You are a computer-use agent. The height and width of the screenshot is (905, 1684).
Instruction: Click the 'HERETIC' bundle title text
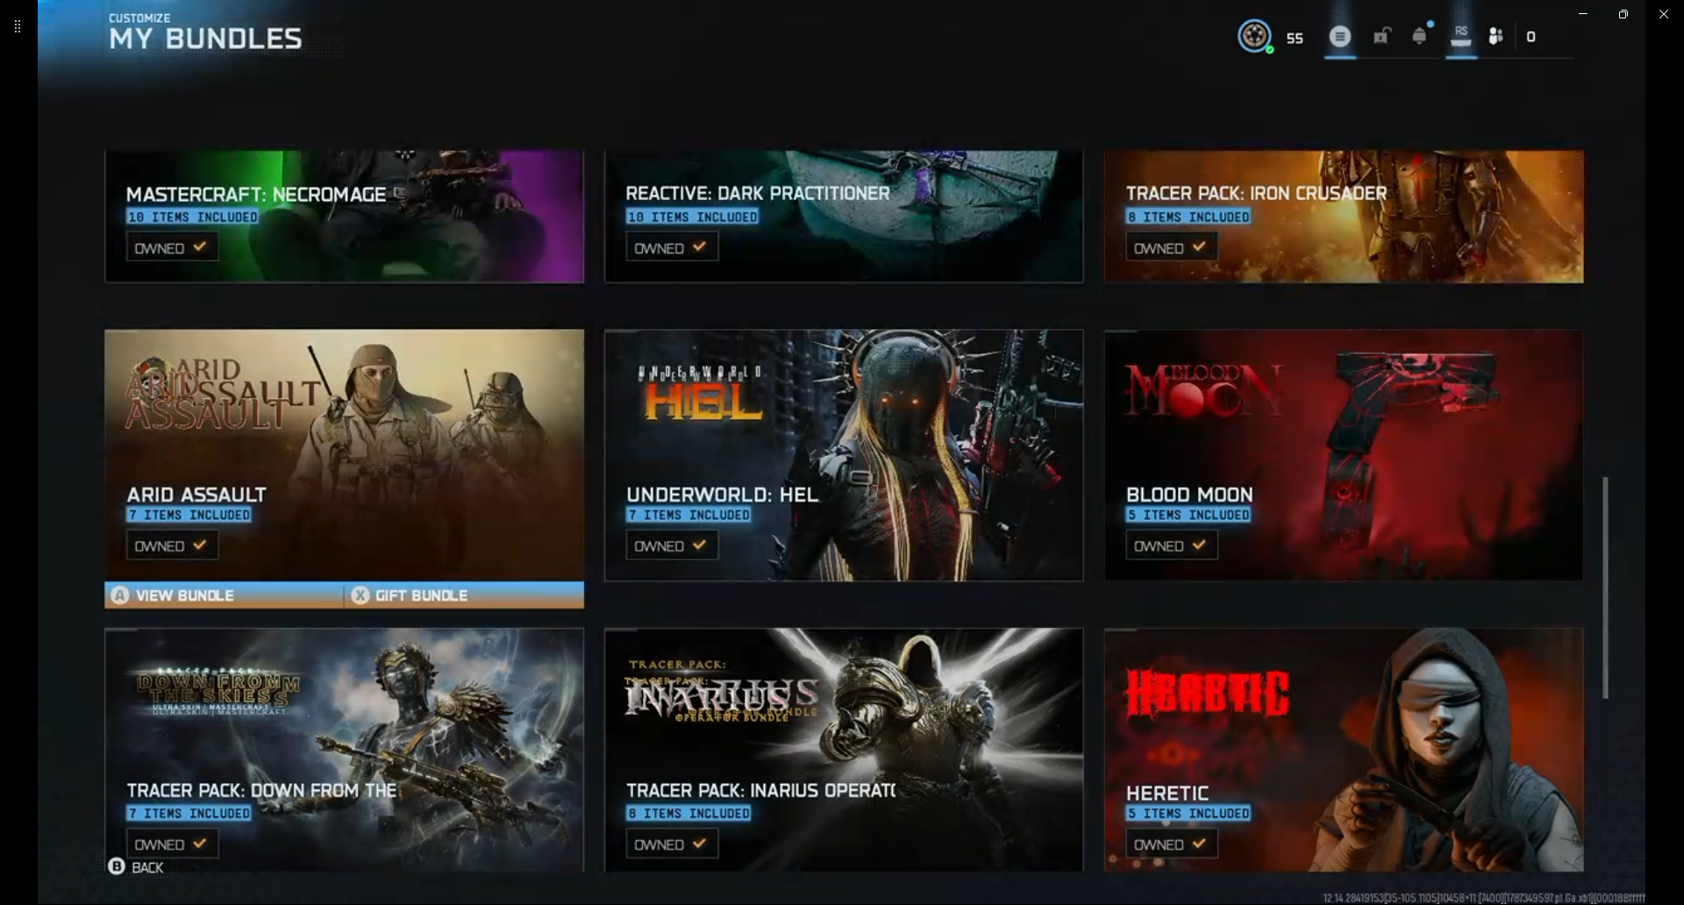[1167, 794]
